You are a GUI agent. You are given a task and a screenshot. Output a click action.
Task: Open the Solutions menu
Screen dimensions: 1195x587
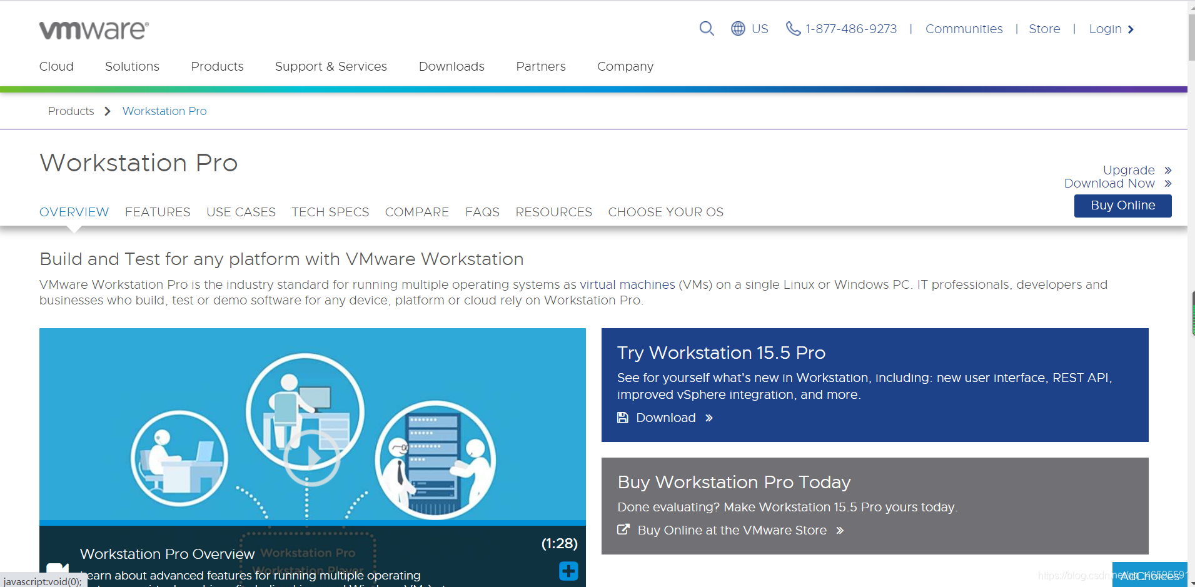pyautogui.click(x=132, y=66)
